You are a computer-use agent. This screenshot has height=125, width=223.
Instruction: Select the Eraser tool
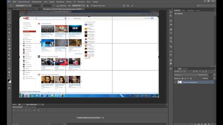coord(9,45)
